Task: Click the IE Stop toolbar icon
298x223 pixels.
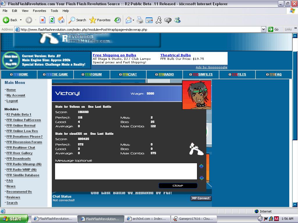Action: (42, 20)
